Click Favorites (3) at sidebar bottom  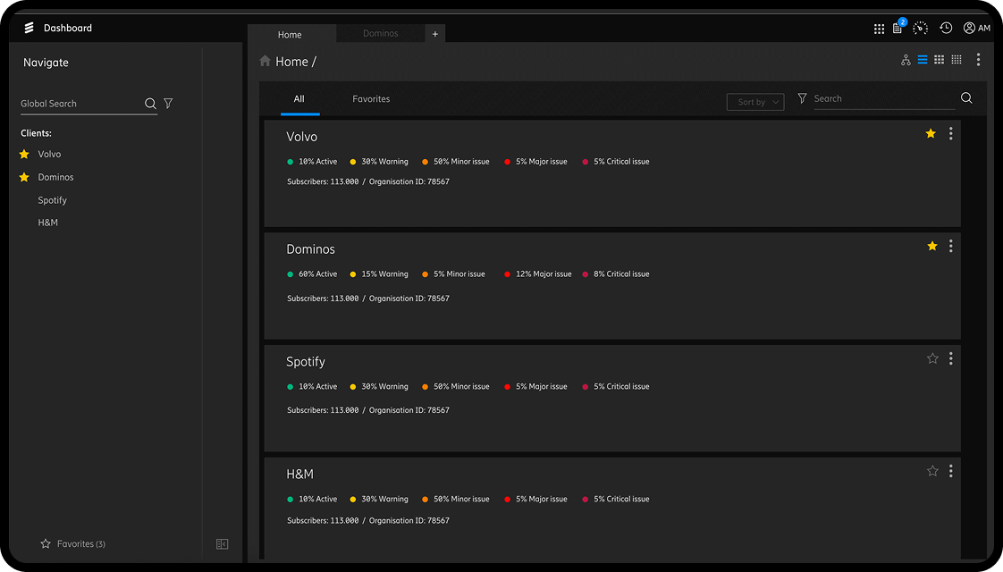tap(72, 543)
